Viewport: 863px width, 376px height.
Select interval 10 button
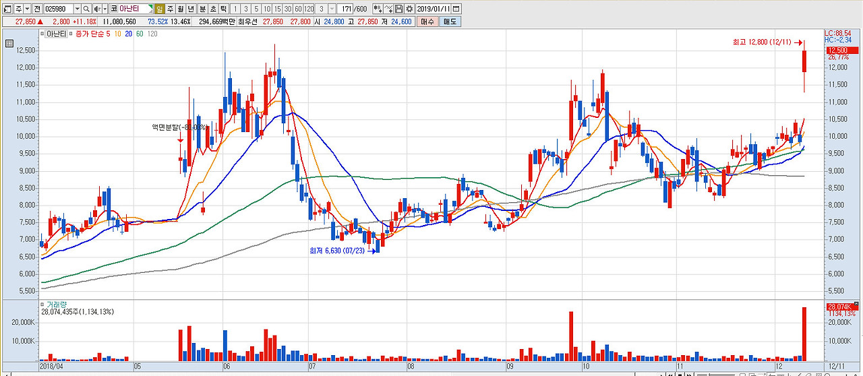(x=268, y=9)
